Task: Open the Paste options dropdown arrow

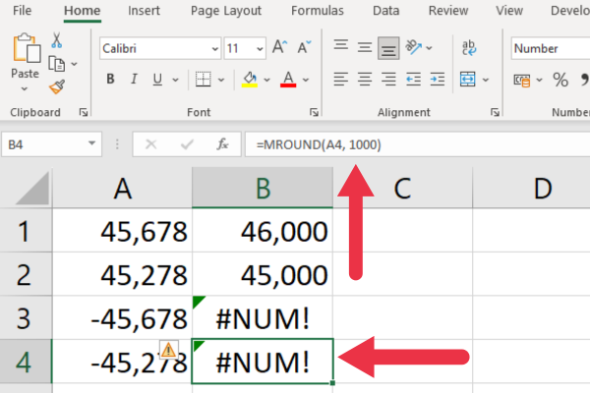Action: pos(25,89)
